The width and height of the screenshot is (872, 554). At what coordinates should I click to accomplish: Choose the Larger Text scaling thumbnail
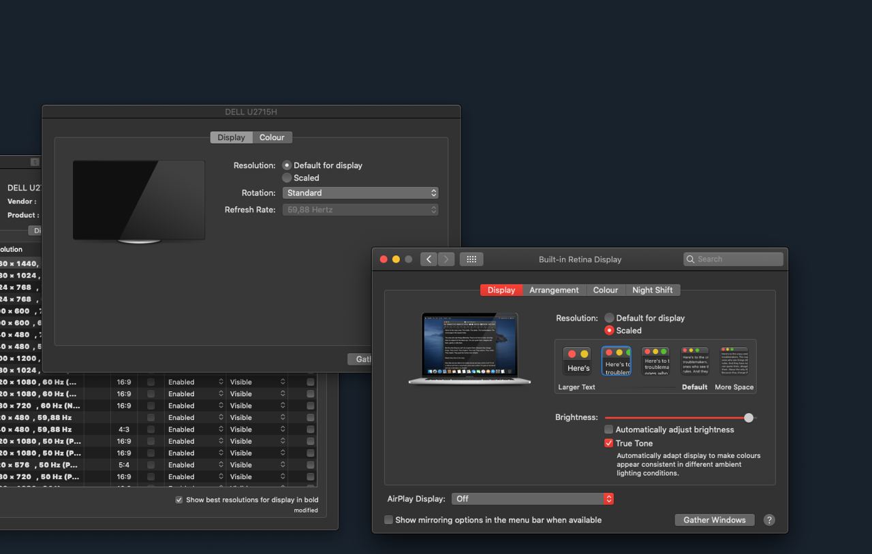point(578,361)
